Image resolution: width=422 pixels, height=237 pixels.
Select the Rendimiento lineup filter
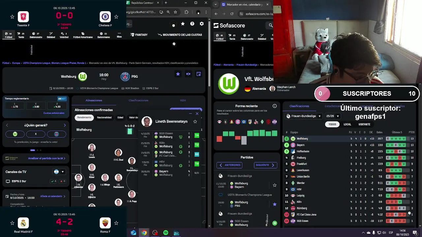click(x=84, y=118)
